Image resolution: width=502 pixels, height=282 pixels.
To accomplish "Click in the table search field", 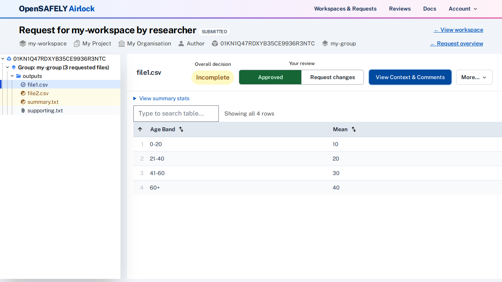I will coord(176,114).
